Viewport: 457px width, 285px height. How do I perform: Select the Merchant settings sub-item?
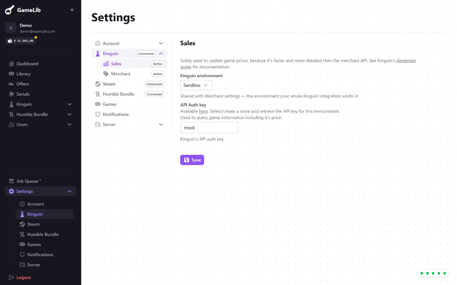[133, 74]
